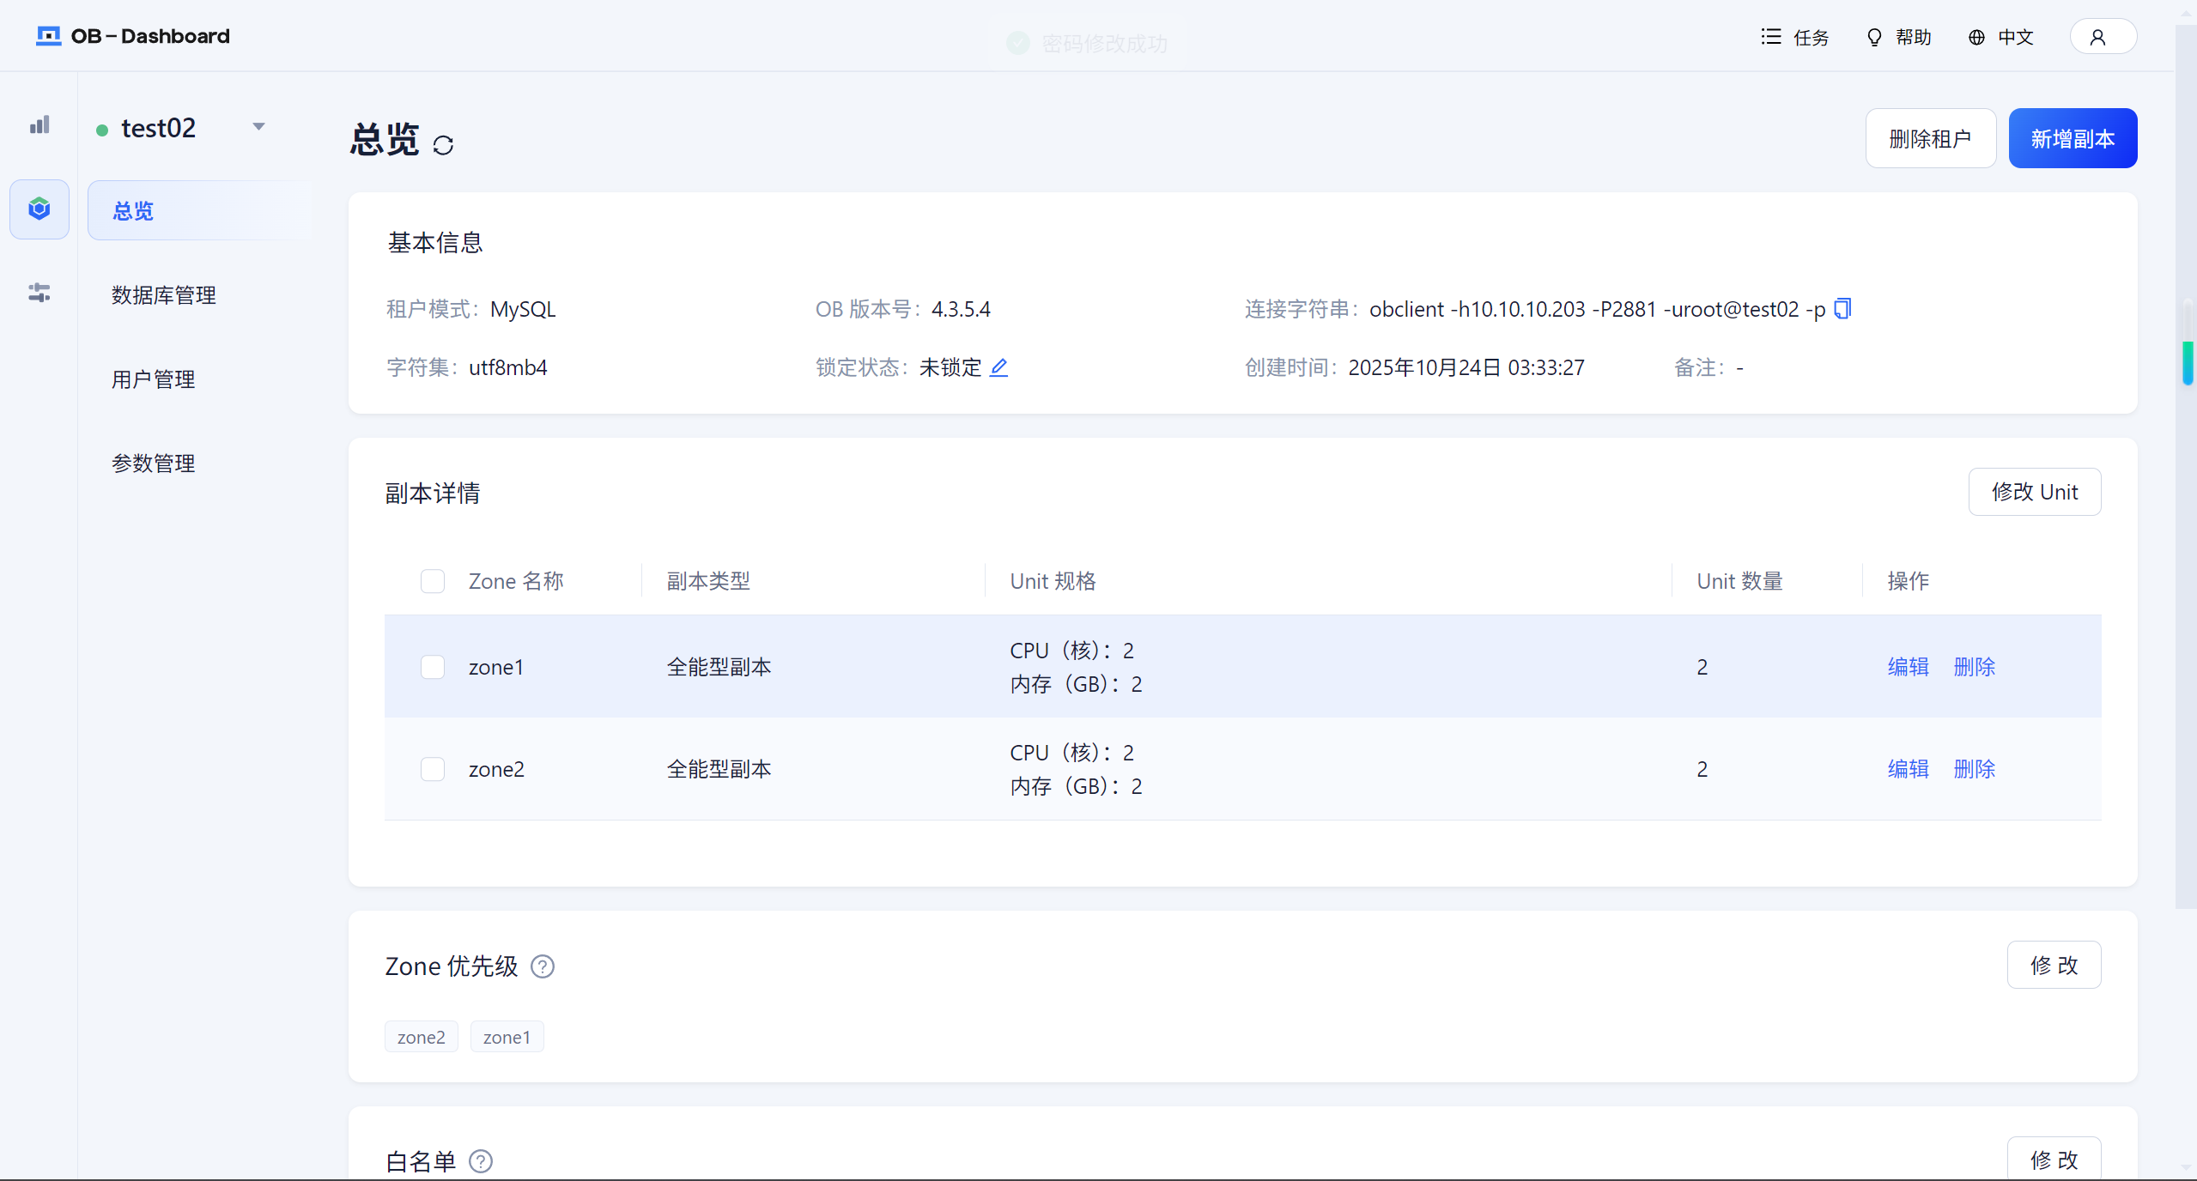Click the 新增副本 button
Viewport: 2197px width, 1181px height.
pyautogui.click(x=2072, y=138)
